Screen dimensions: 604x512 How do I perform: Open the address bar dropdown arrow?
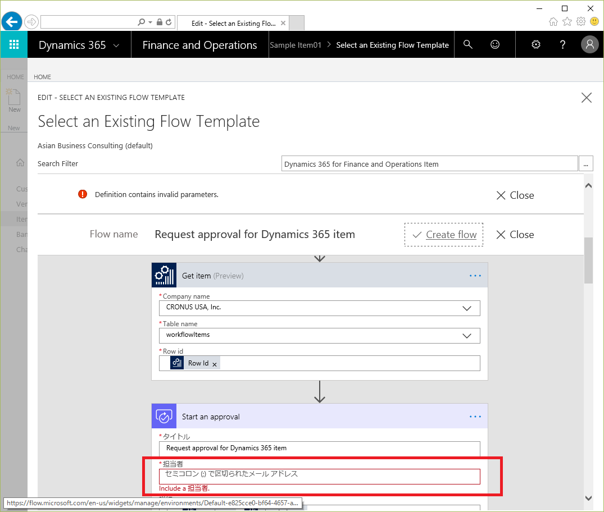click(150, 22)
